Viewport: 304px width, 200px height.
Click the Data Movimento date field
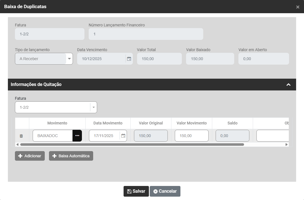[x=104, y=136]
